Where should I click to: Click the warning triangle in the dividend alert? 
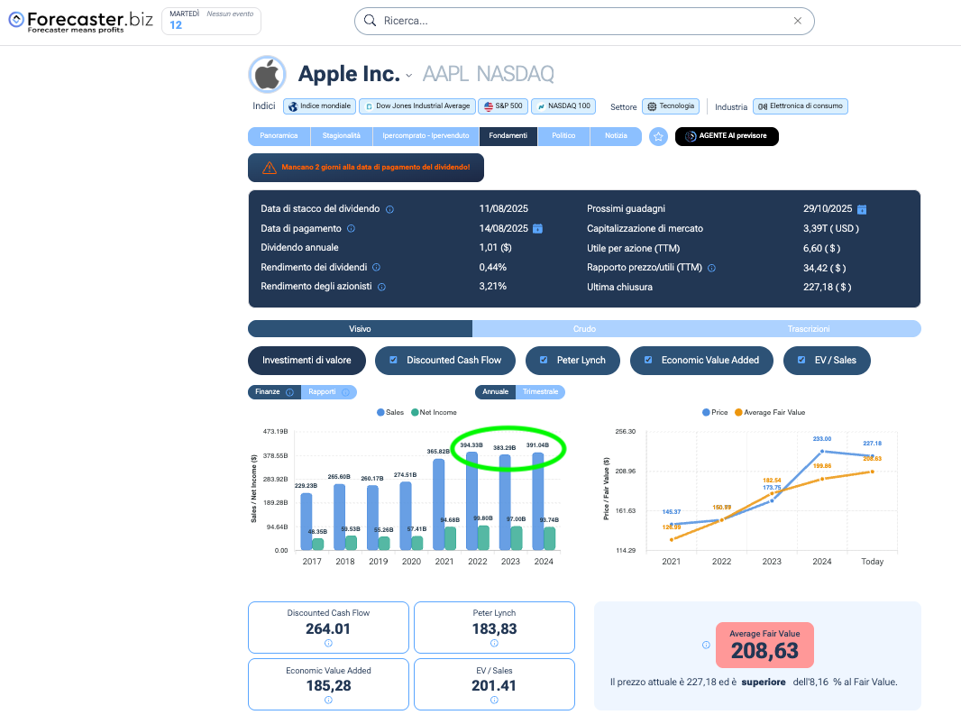[269, 168]
